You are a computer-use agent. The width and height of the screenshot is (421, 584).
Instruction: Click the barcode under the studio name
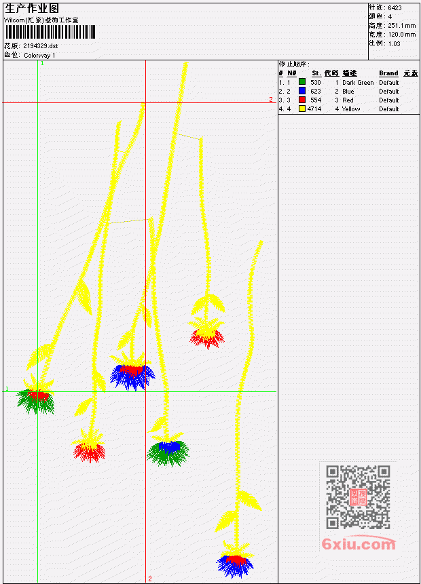point(50,32)
